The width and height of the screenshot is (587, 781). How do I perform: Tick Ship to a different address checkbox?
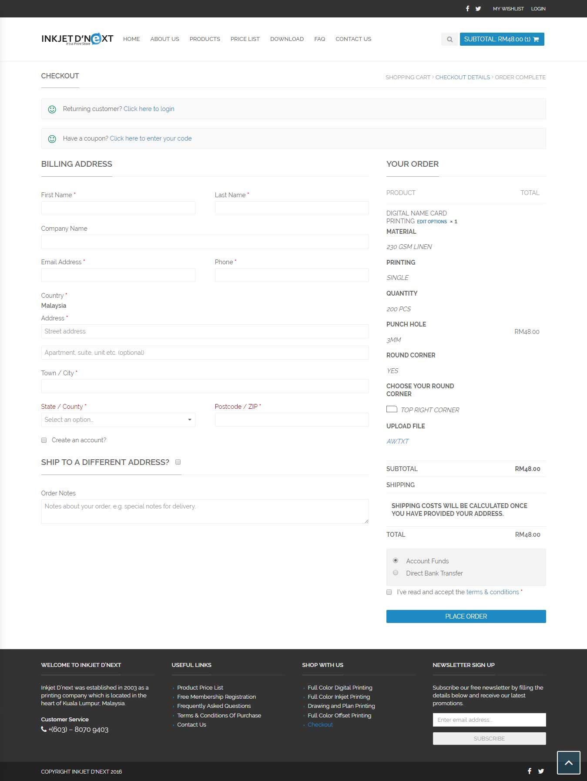178,462
